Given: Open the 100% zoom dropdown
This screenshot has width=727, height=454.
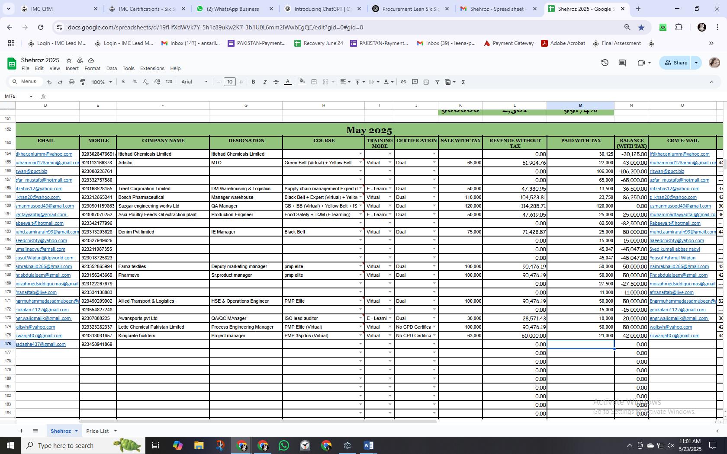Looking at the screenshot, I should (102, 82).
